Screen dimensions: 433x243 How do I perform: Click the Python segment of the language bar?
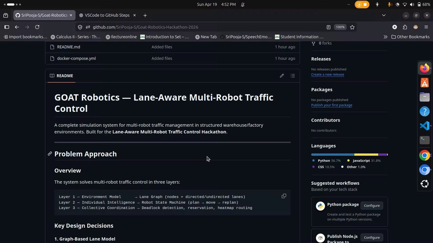(x=333, y=155)
